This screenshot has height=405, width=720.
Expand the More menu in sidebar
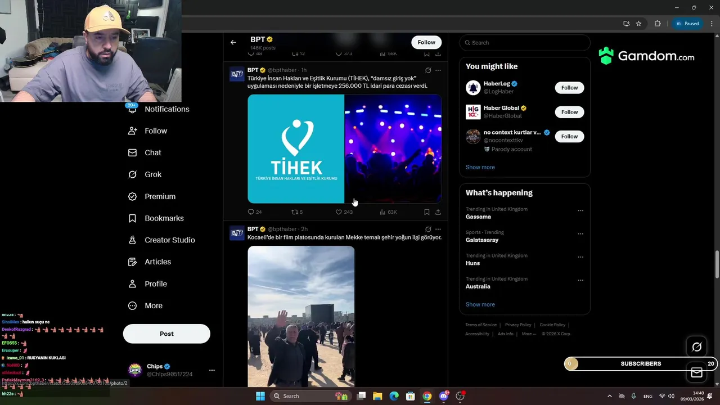(146, 305)
